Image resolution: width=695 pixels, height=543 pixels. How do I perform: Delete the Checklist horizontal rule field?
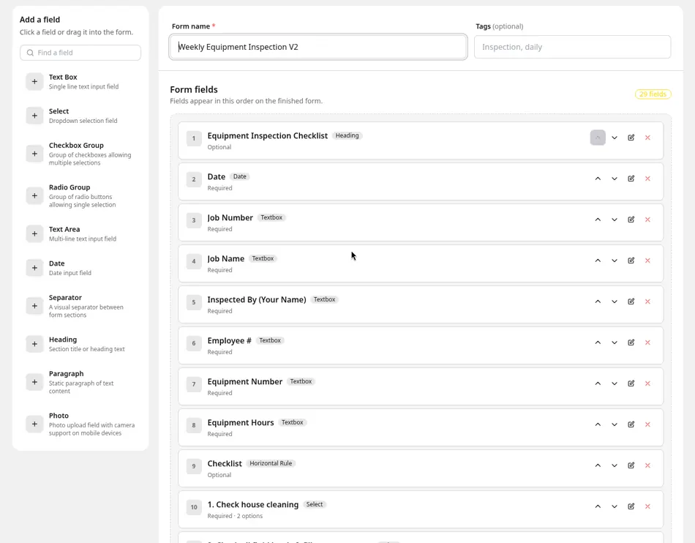647,465
